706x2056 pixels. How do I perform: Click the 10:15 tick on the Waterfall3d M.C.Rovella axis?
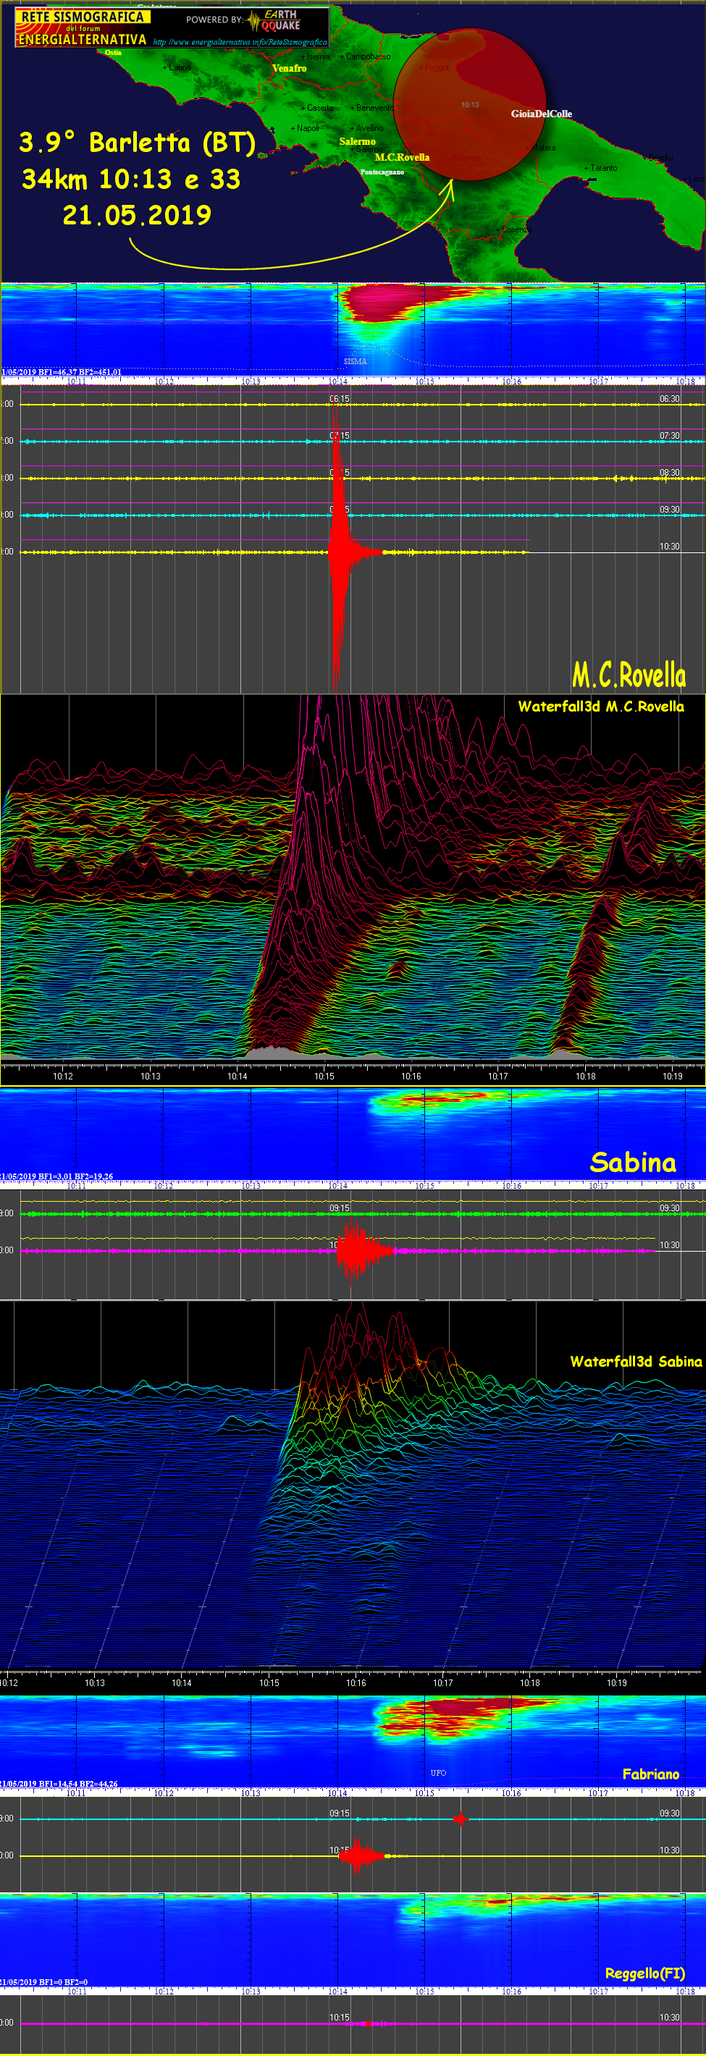click(324, 1076)
